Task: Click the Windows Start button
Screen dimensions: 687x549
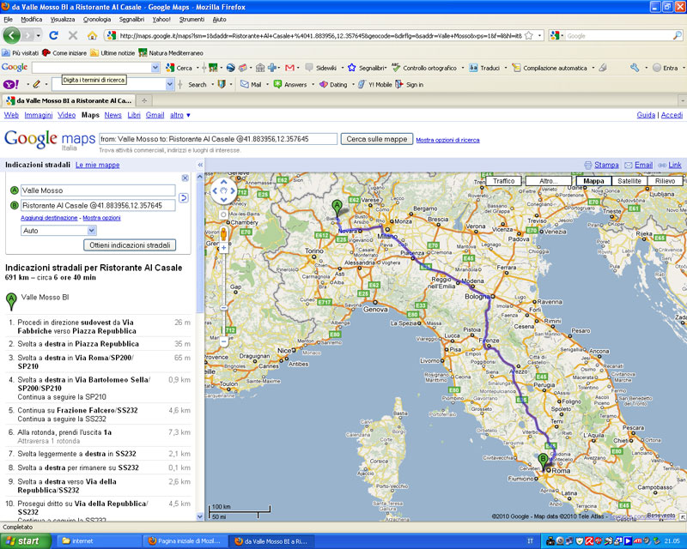Action: tap(26, 541)
